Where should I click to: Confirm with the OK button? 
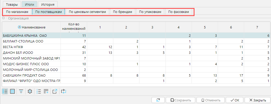click(x=234, y=100)
